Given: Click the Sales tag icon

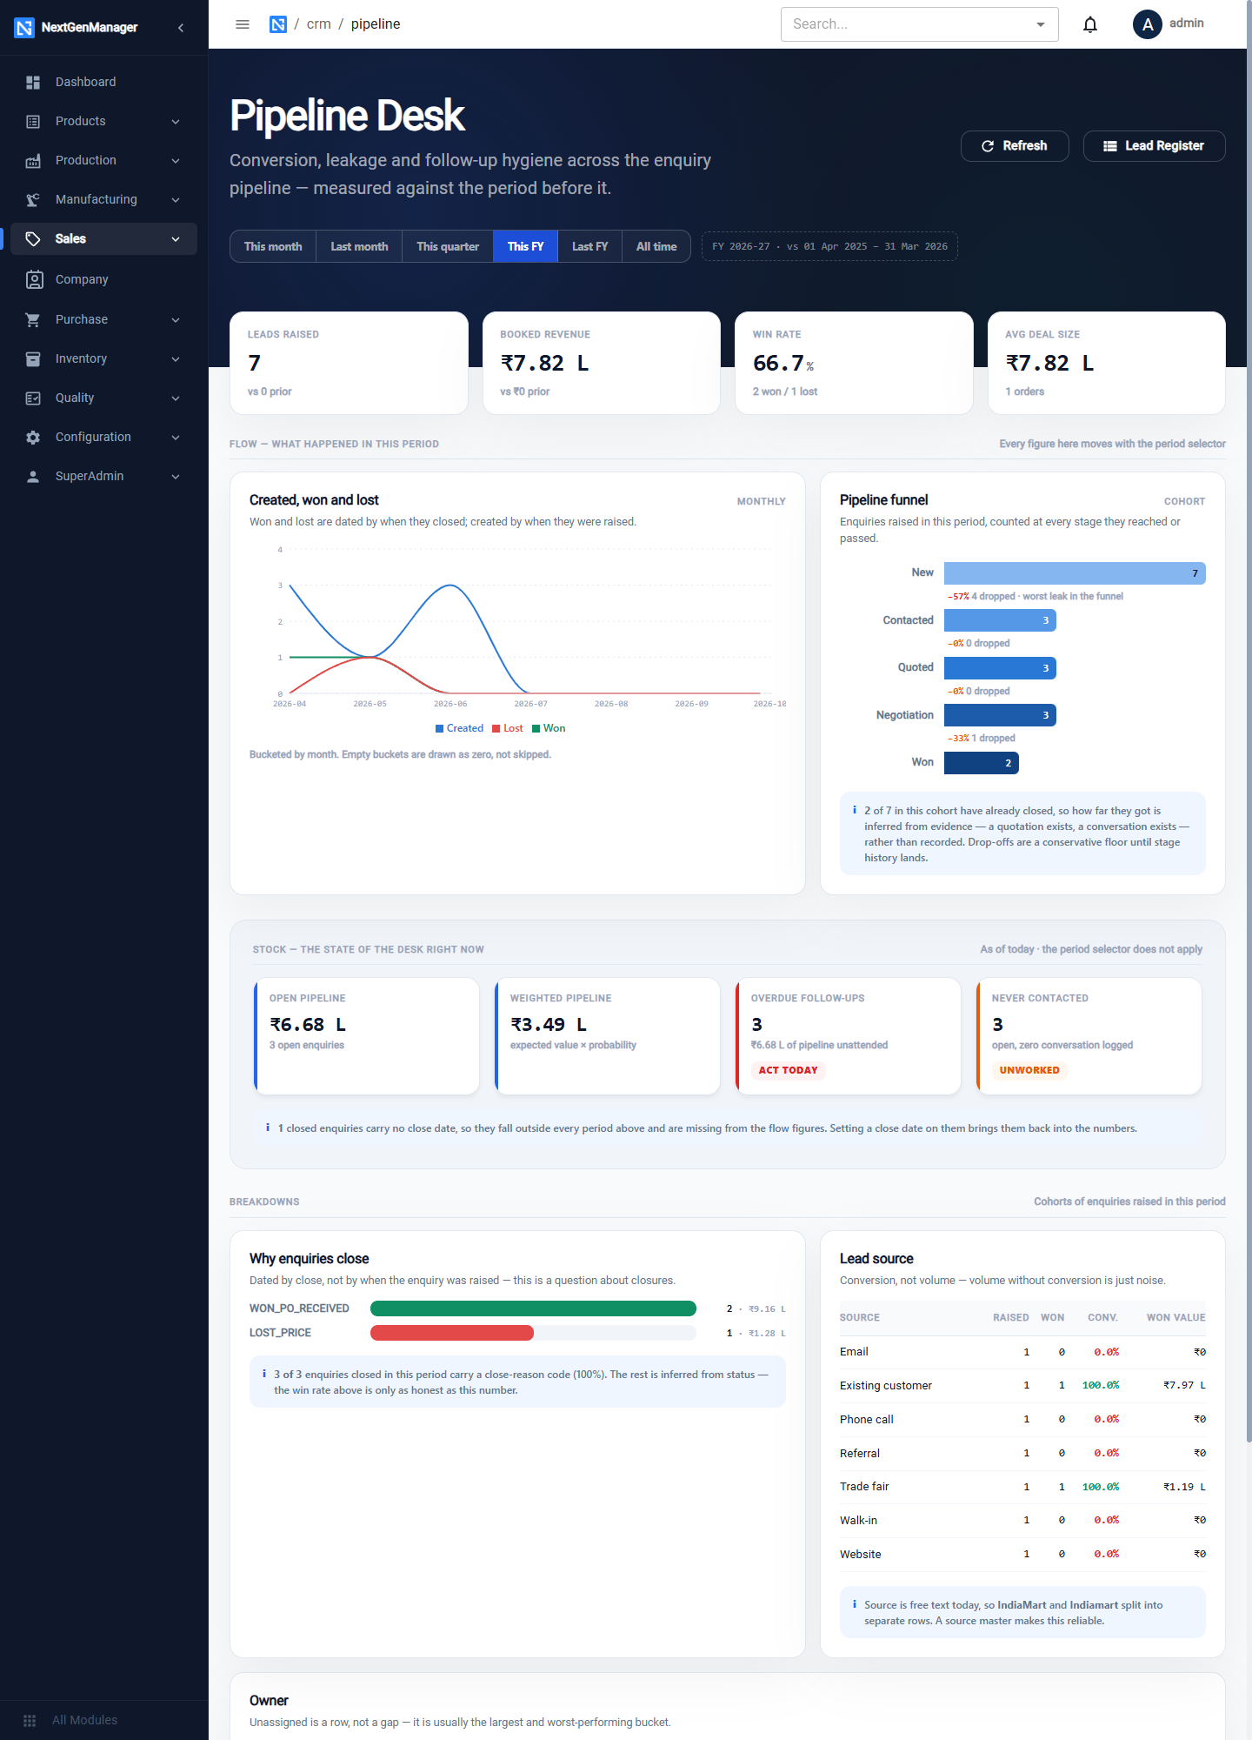Looking at the screenshot, I should 33,238.
